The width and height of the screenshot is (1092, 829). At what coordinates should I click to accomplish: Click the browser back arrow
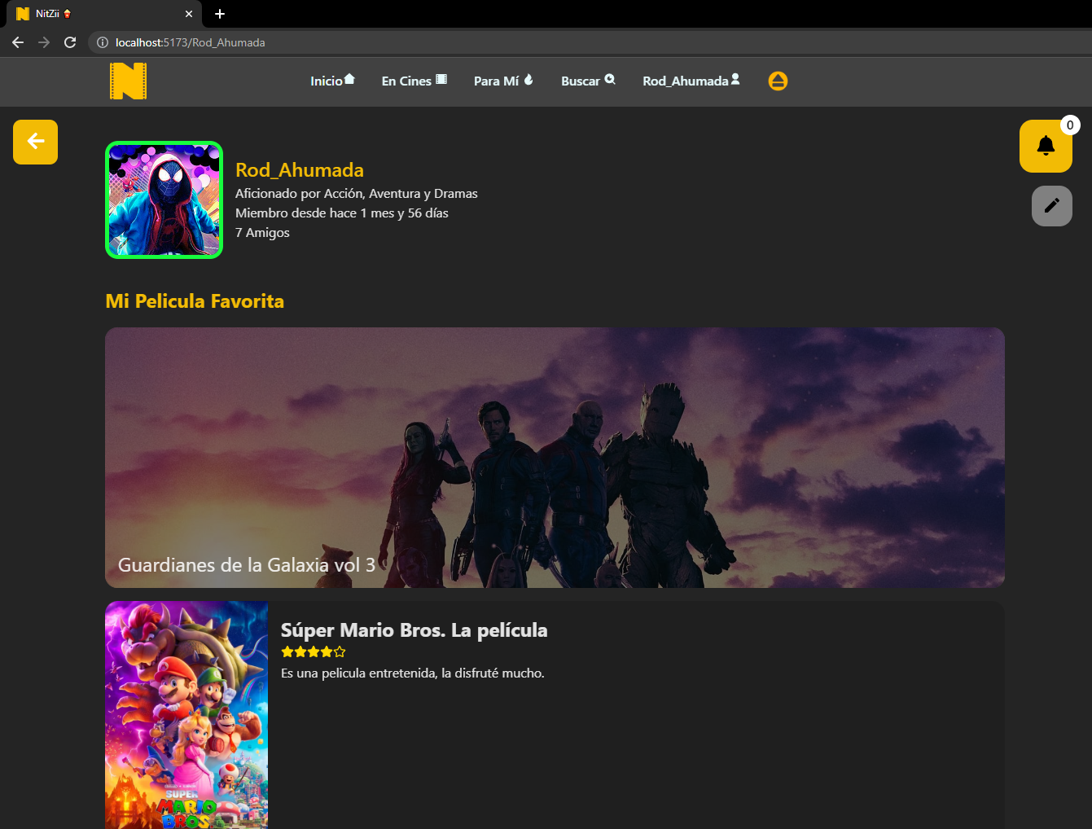click(18, 42)
